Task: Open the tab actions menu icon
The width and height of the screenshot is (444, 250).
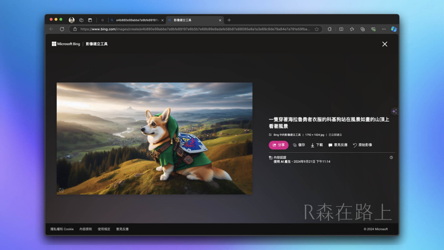Action: coord(90,20)
